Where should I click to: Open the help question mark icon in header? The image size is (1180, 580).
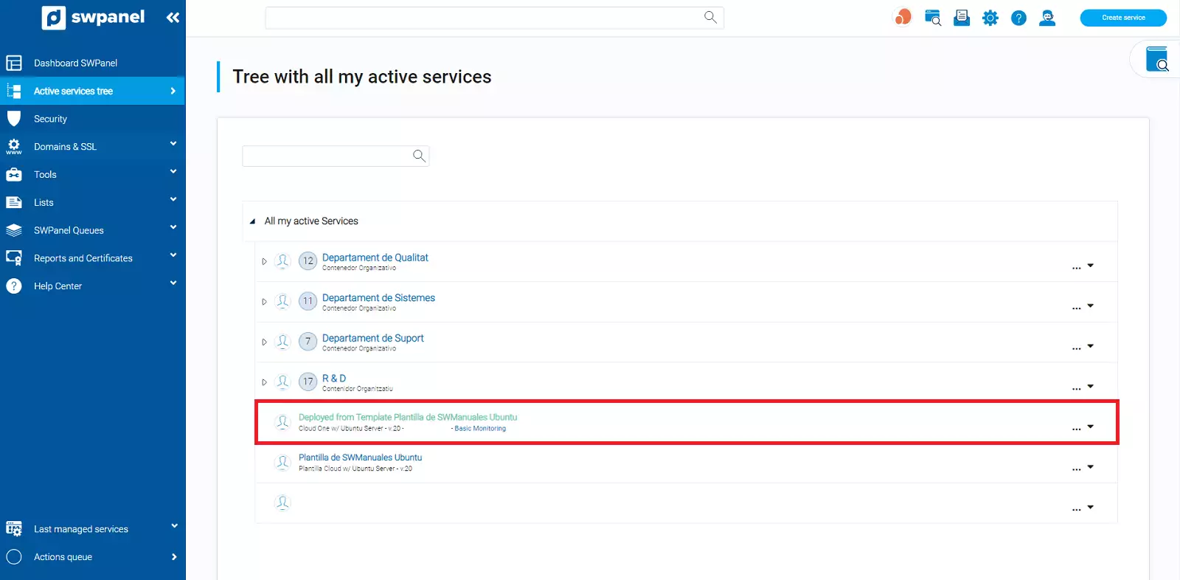tap(1018, 18)
